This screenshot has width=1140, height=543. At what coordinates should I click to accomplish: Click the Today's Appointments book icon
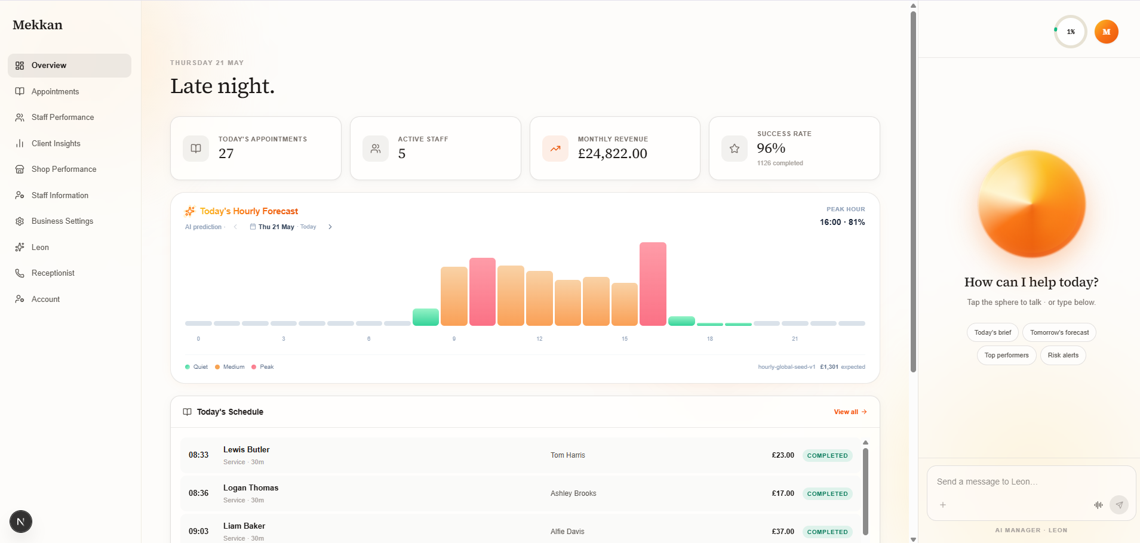point(196,149)
